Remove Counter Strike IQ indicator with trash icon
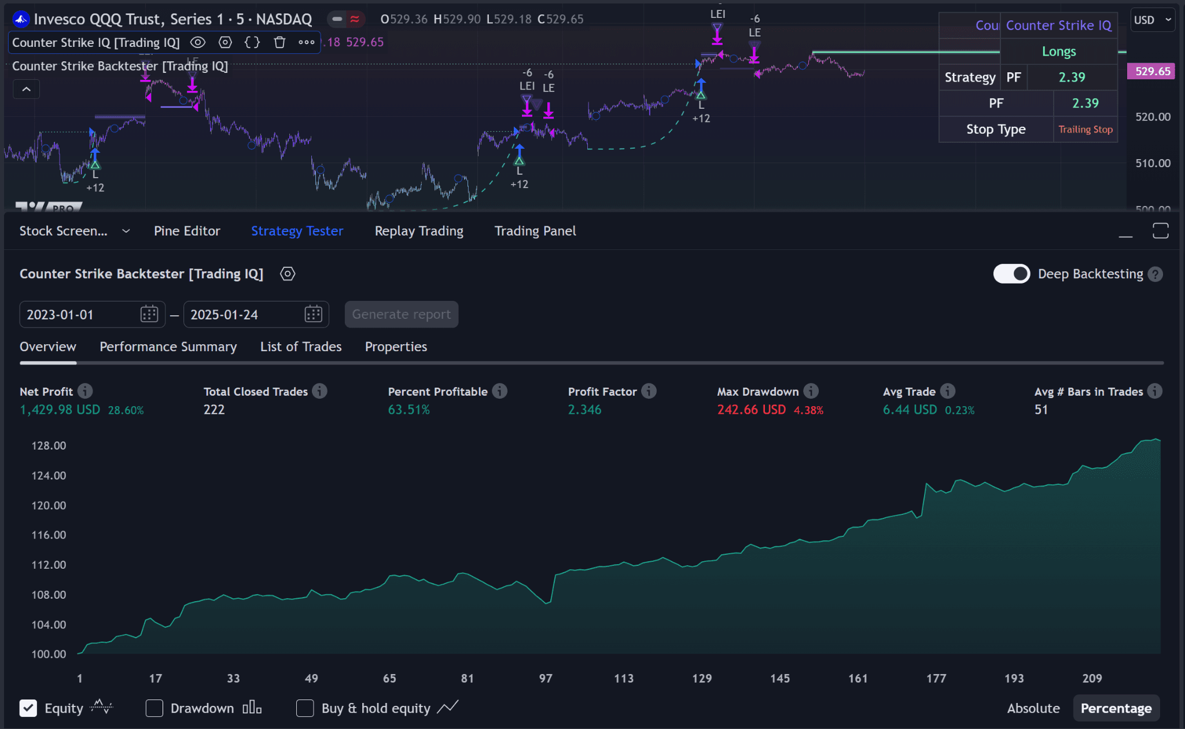 coord(279,42)
